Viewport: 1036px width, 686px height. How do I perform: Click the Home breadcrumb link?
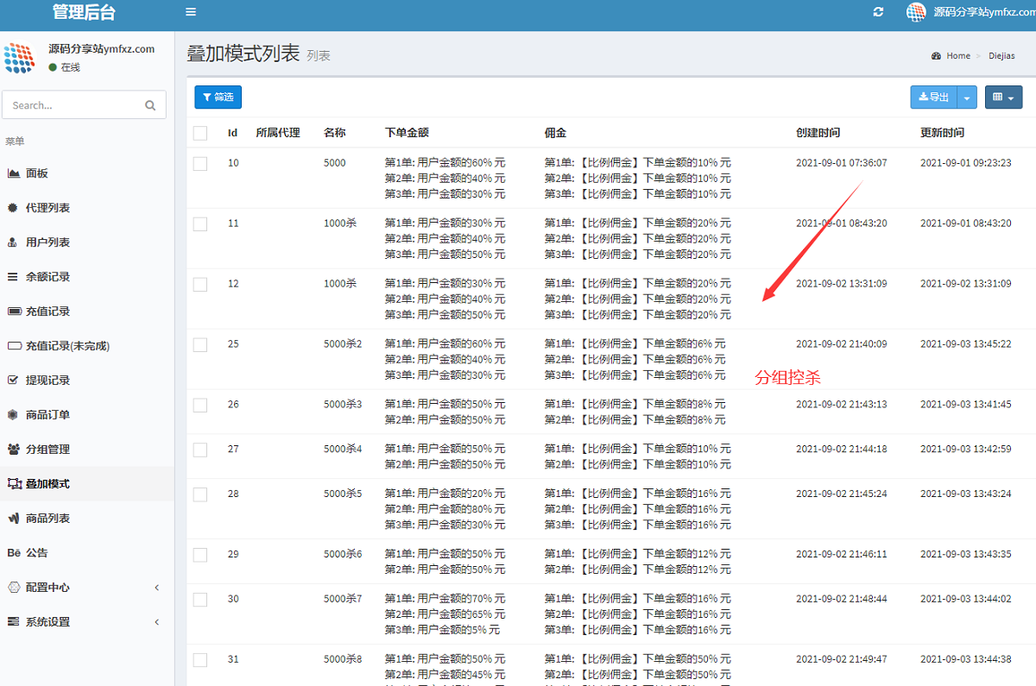coord(957,56)
